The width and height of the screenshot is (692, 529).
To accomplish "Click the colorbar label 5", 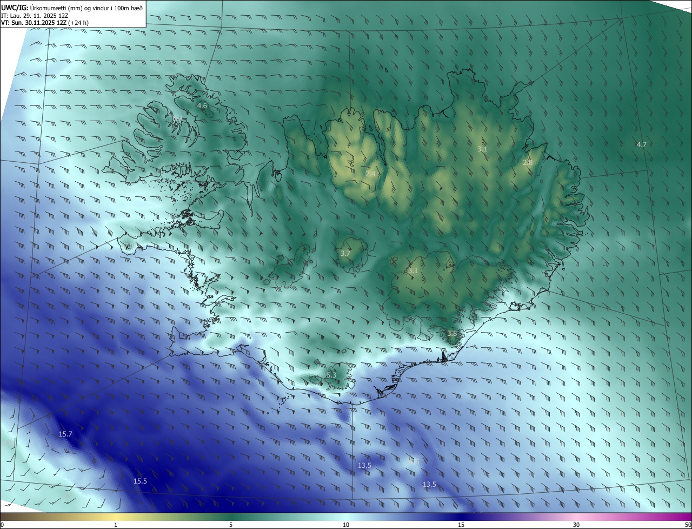I will tap(231, 525).
